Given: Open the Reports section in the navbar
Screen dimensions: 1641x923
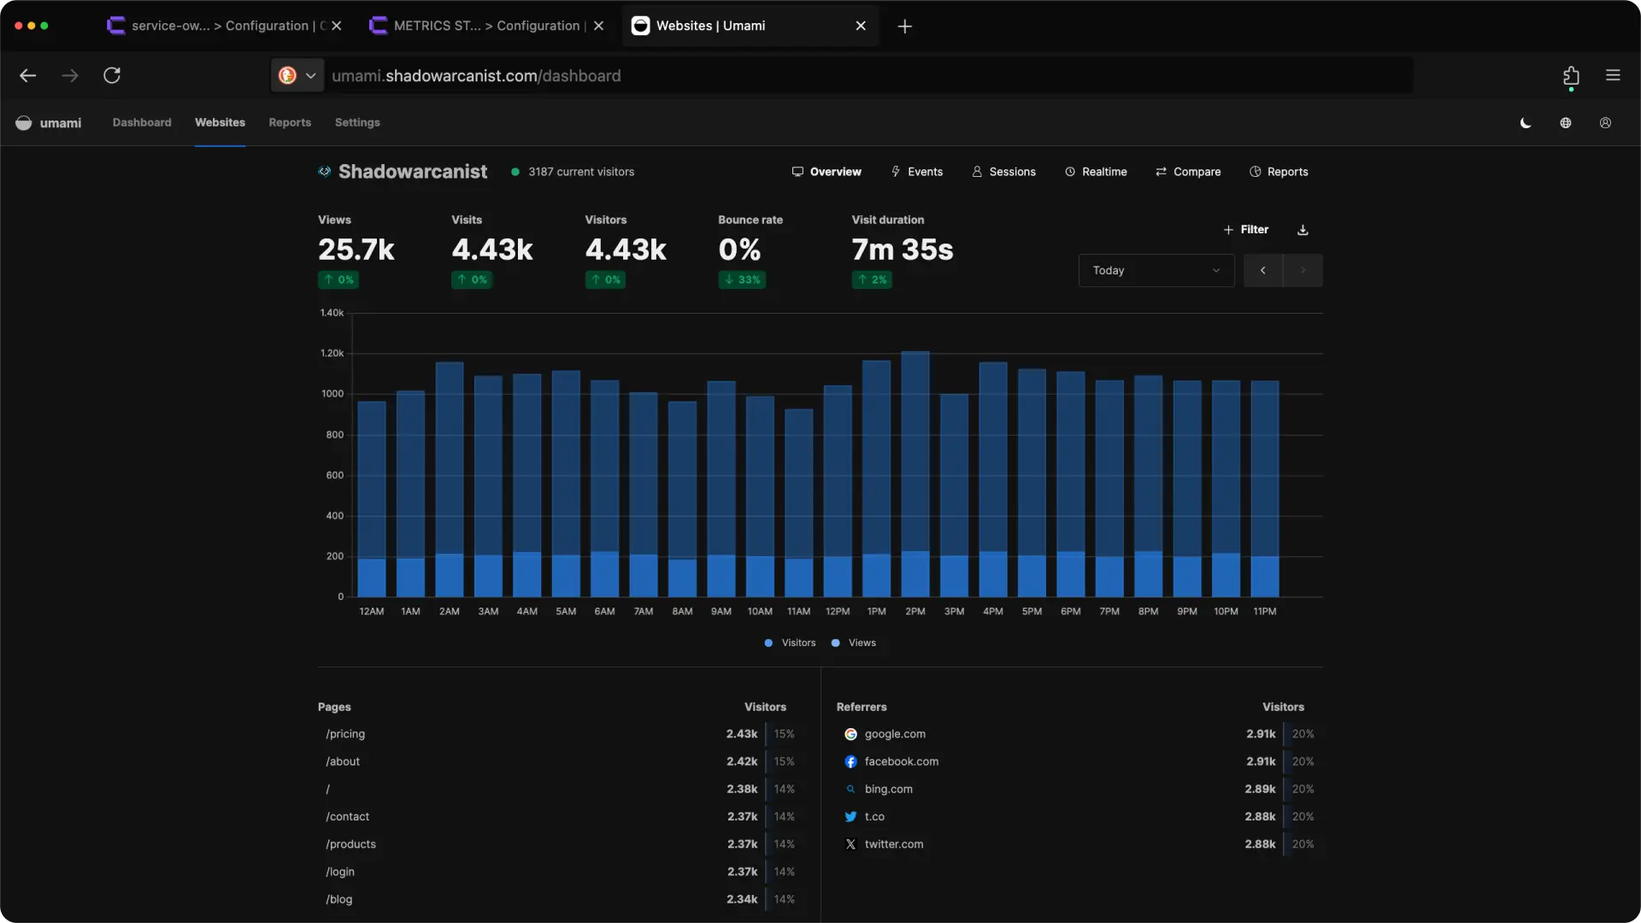Looking at the screenshot, I should 290,122.
